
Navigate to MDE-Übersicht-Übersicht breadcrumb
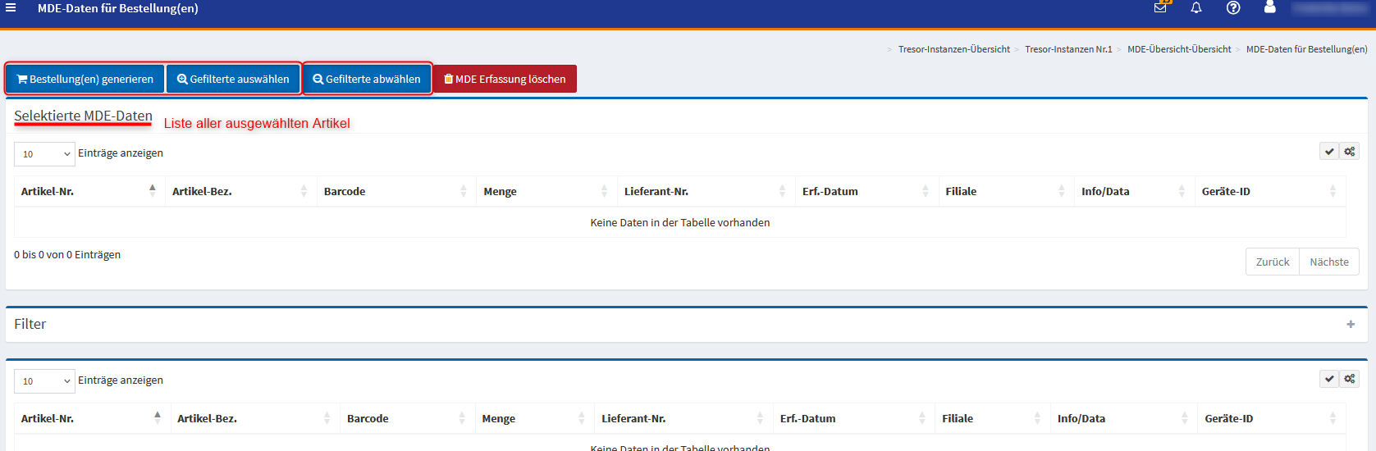[1178, 49]
